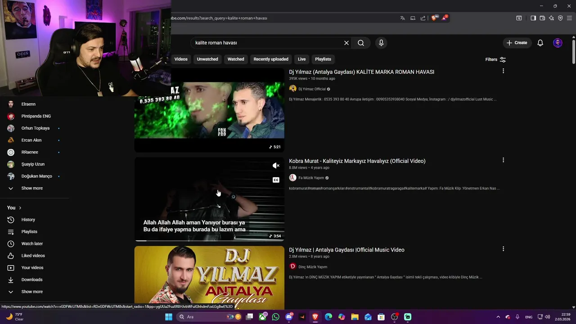
Task: Select the Live filter chip
Action: [x=301, y=59]
